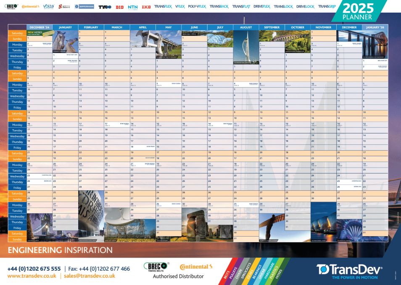
Task: Click the blue Wippermann logo
Action: pyautogui.click(x=84, y=6)
